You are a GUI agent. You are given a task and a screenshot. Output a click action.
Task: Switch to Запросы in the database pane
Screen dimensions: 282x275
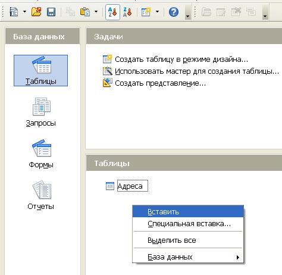pos(41,112)
